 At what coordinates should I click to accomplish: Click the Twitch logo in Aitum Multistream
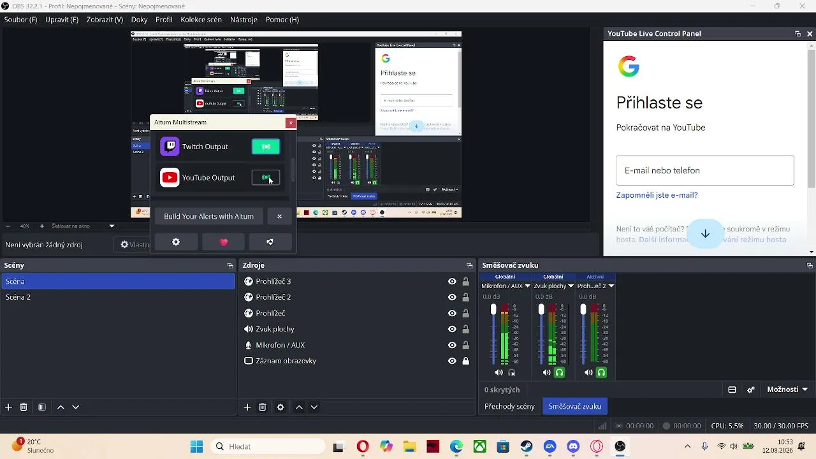point(170,147)
